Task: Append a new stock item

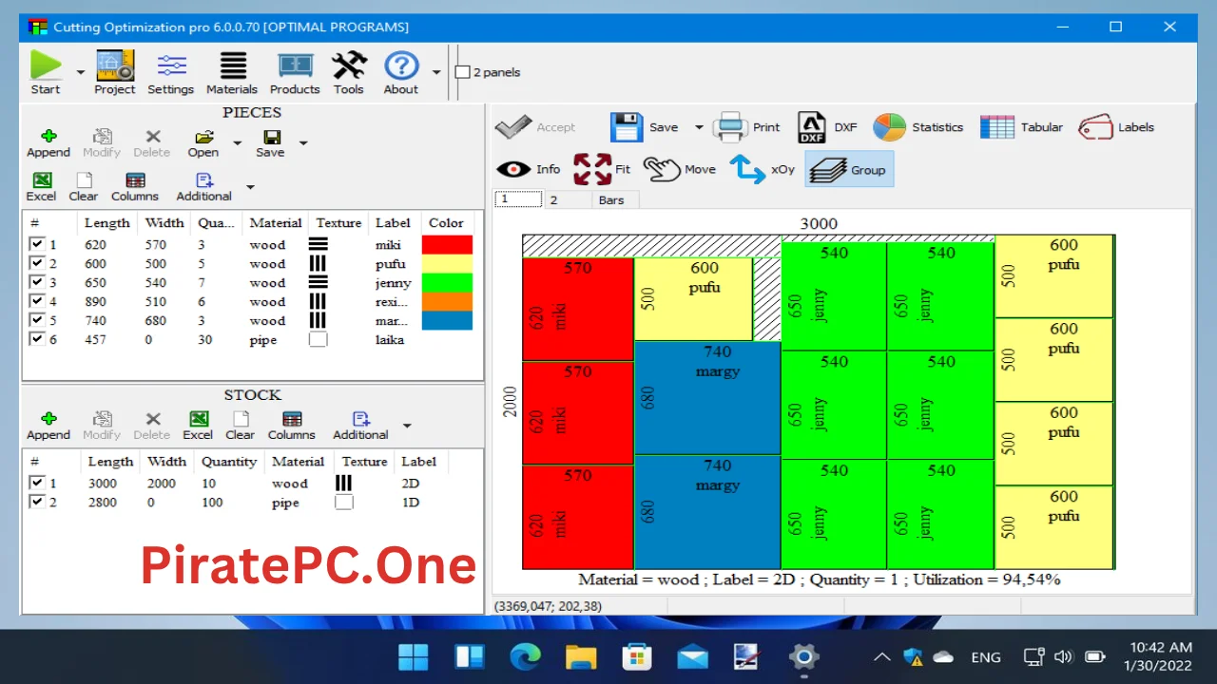Action: point(48,426)
